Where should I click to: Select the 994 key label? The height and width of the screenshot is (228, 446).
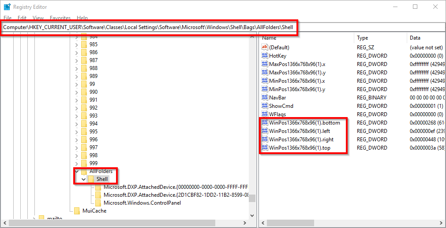pos(93,124)
